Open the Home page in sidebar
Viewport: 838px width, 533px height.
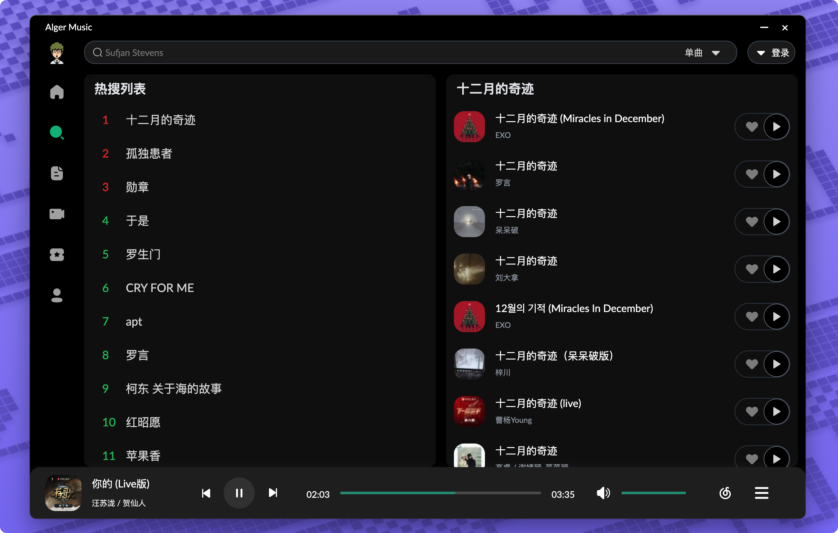[x=57, y=92]
